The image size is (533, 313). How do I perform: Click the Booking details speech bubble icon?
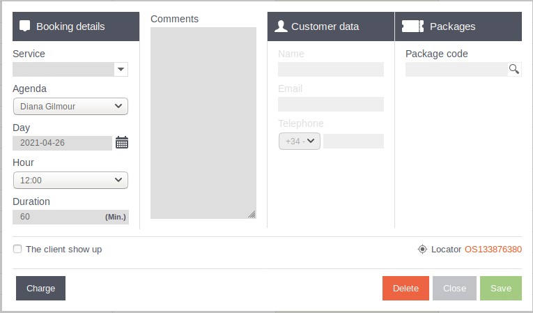coord(24,26)
